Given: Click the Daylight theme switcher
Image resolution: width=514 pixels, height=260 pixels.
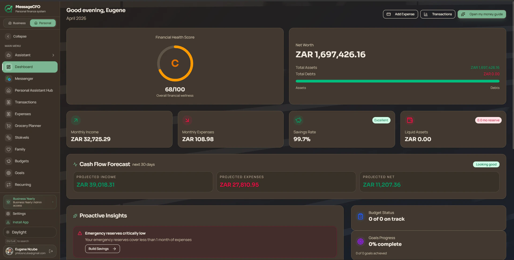Looking at the screenshot, I should (x=30, y=232).
